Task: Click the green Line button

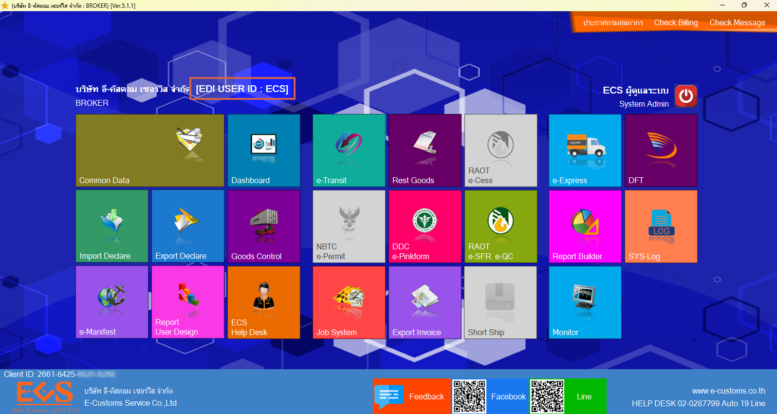Action: (585, 396)
